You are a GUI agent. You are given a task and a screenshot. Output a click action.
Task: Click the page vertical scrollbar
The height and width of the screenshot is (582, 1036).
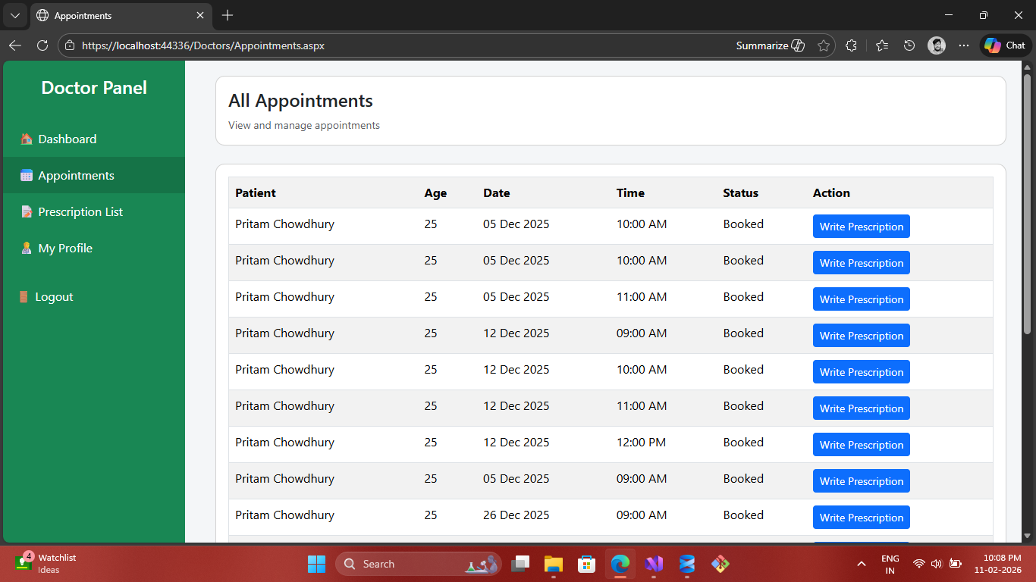click(1028, 205)
